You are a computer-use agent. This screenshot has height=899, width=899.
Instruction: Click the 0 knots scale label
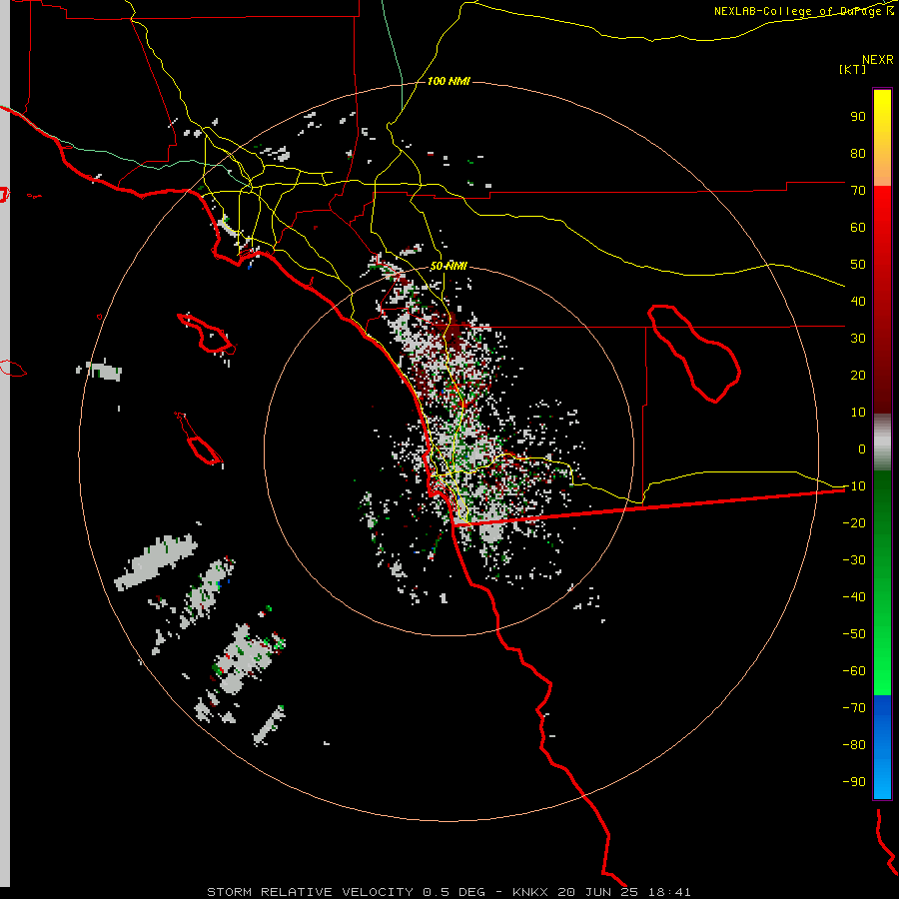click(862, 449)
